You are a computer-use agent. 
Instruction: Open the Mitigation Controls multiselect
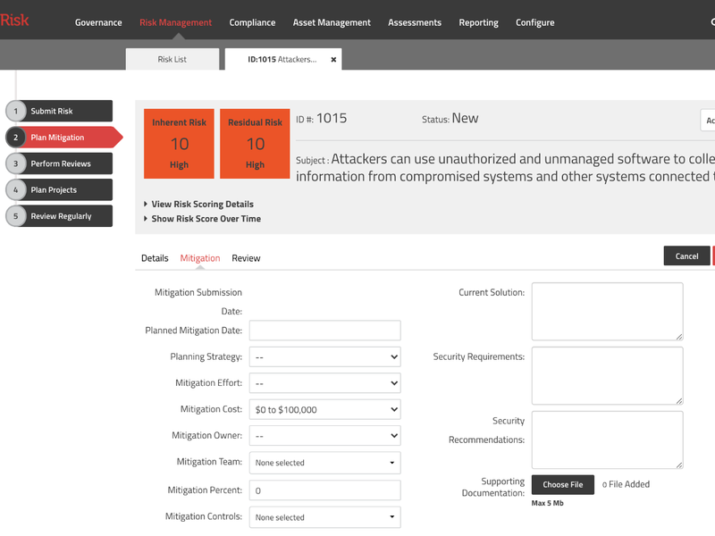tap(324, 517)
